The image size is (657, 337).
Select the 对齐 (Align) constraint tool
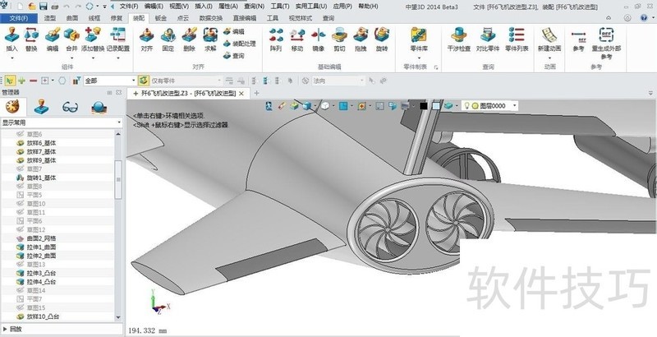146,37
